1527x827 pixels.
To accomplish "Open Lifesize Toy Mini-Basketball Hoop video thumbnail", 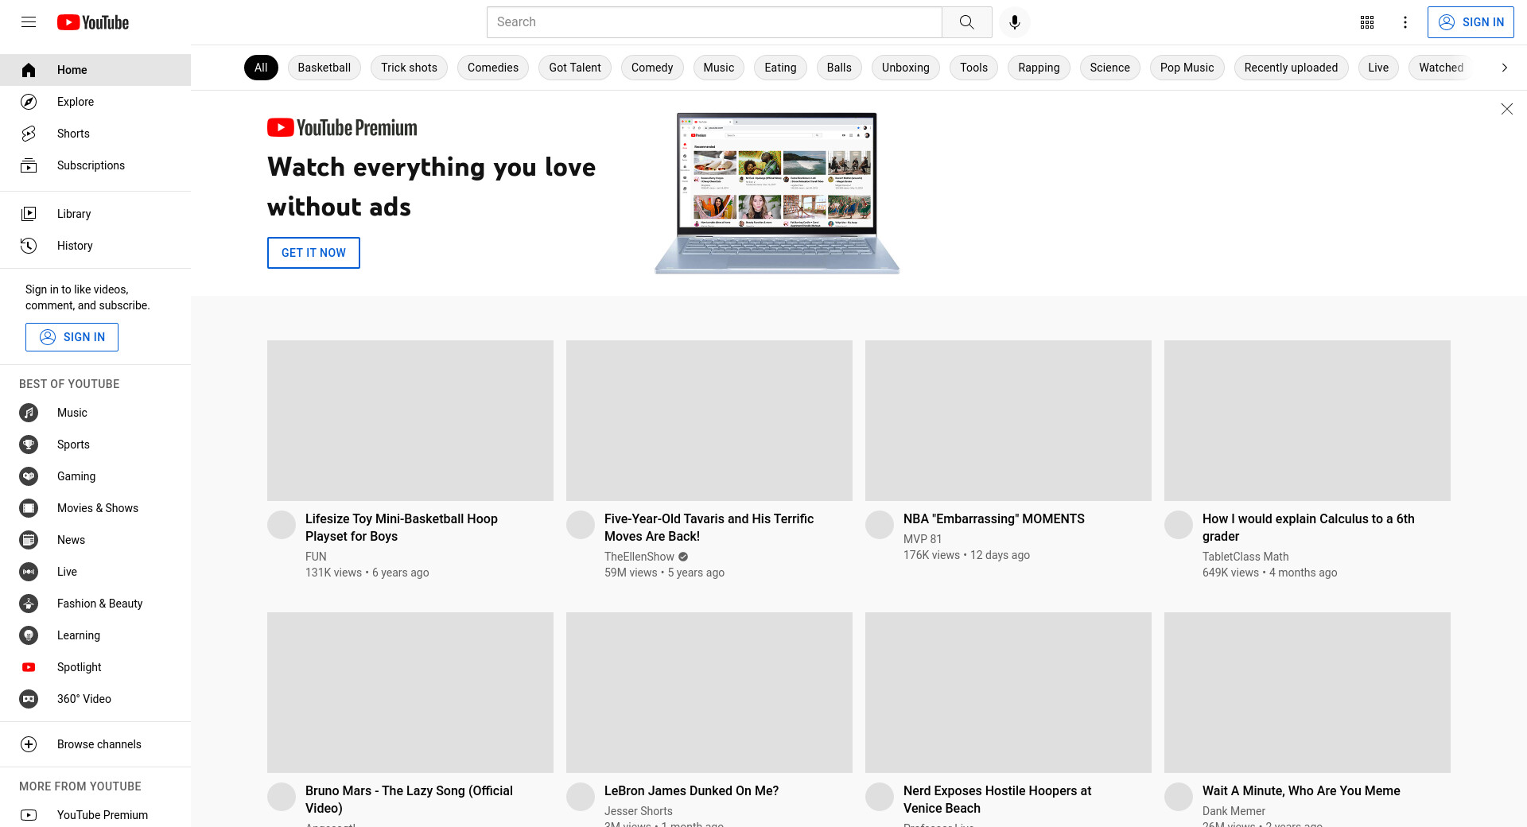I will point(410,421).
